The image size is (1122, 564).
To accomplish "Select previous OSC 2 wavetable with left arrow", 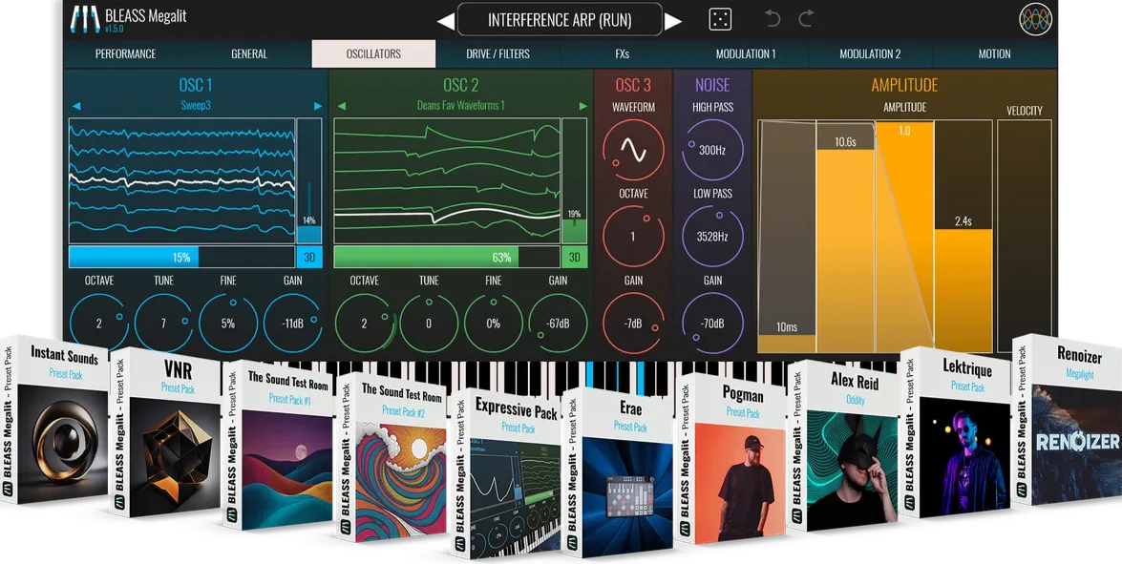I will tap(341, 106).
